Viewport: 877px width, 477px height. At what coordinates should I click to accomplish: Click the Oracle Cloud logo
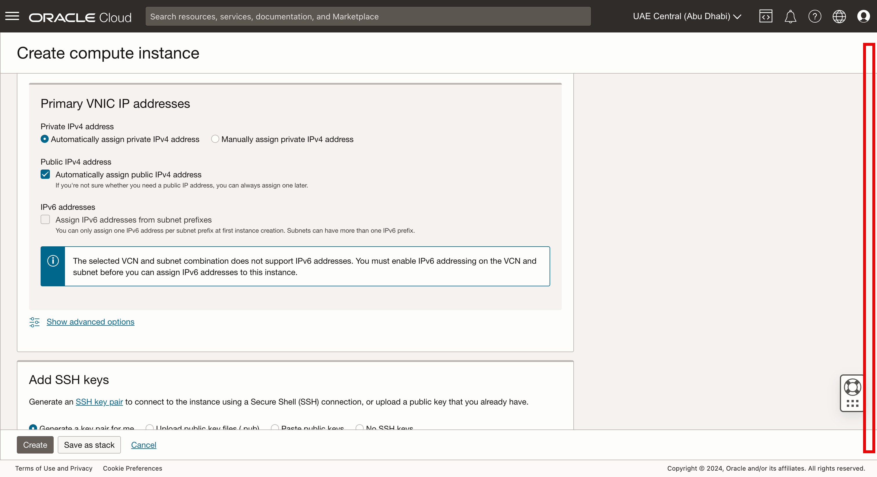click(x=80, y=17)
